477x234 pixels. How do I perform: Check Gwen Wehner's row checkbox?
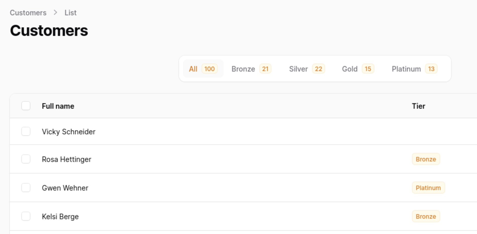26,188
